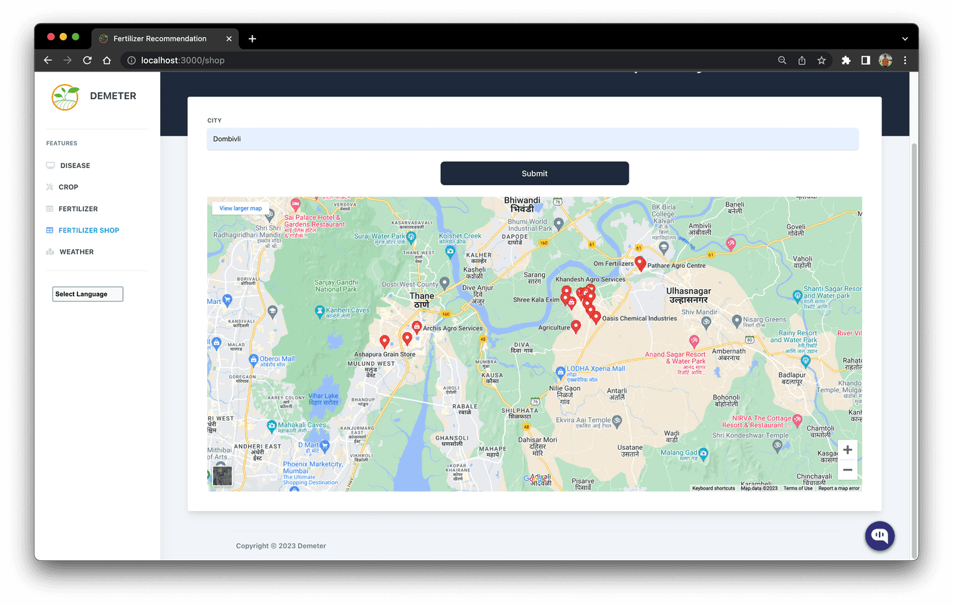Click the Nisarg Greens marker
The image size is (953, 606).
pyautogui.click(x=737, y=320)
